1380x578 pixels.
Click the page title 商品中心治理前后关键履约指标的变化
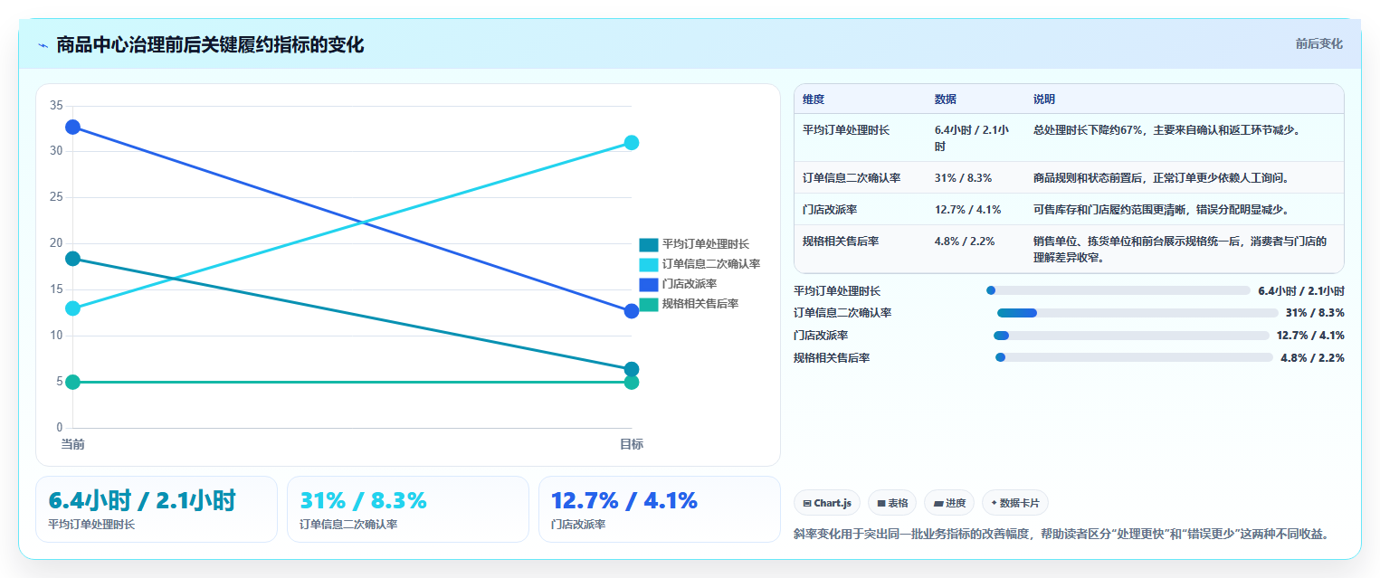(x=210, y=44)
